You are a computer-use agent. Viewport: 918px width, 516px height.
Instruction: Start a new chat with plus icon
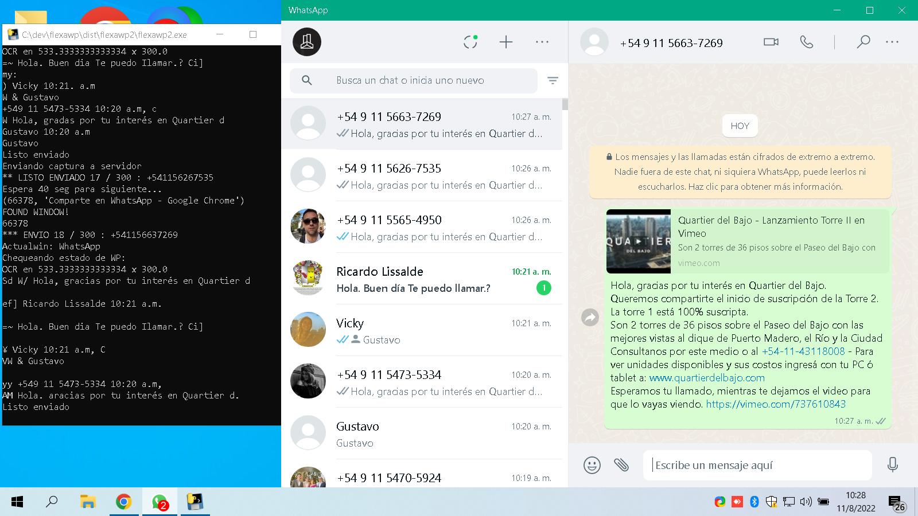coord(506,42)
